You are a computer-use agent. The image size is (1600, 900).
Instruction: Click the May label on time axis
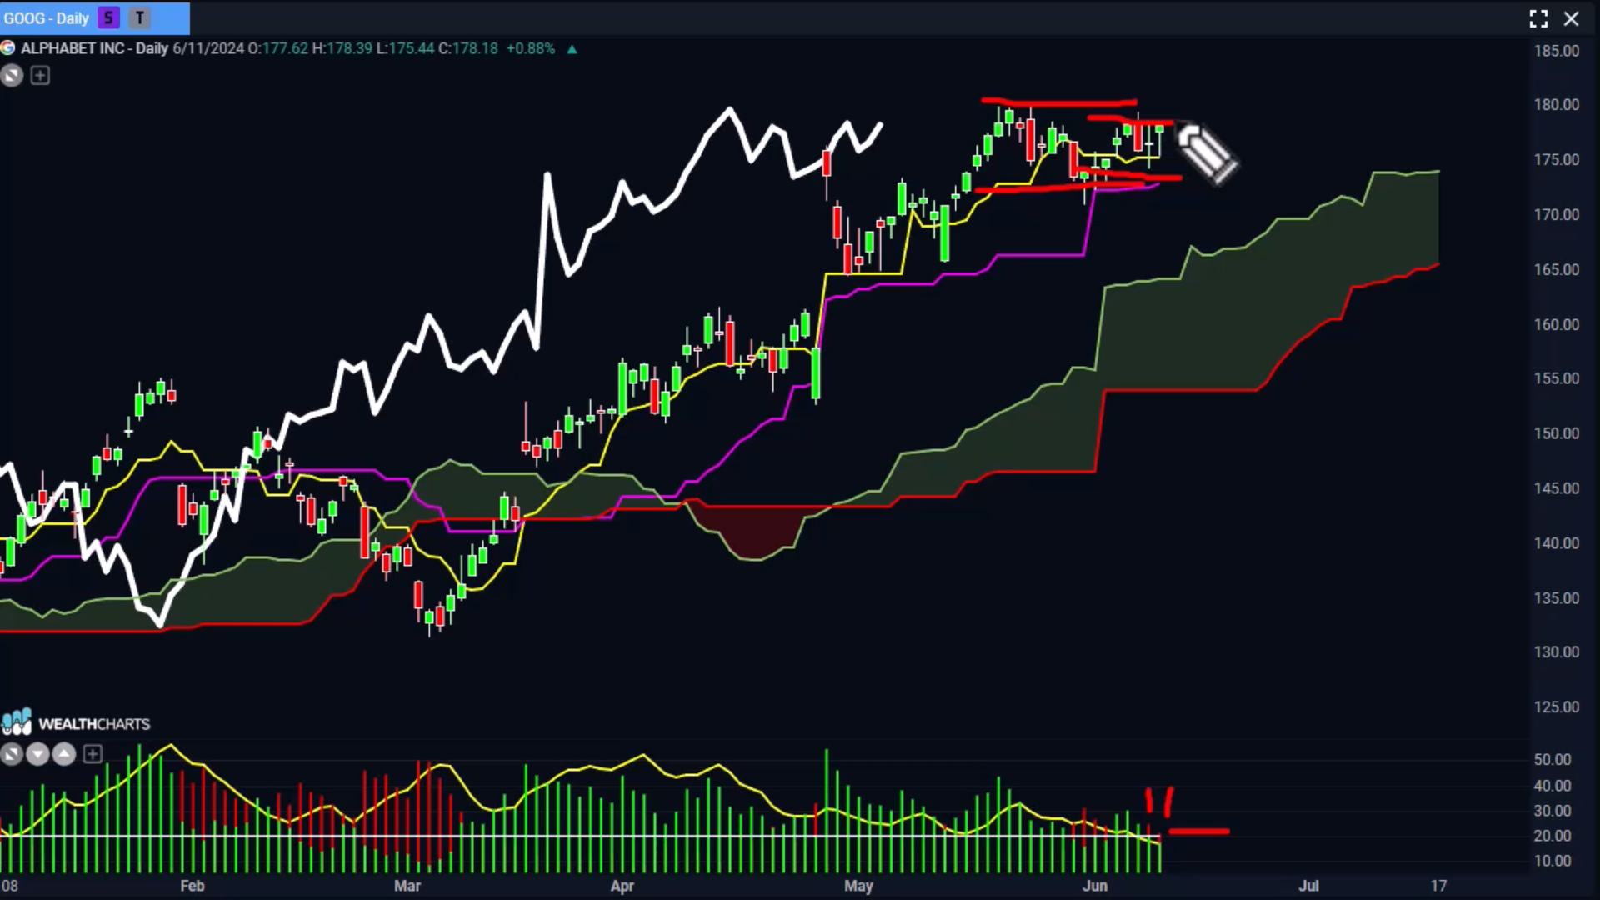click(x=858, y=886)
